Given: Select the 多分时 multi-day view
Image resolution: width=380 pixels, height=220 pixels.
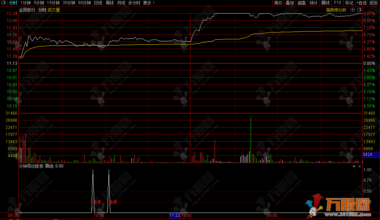Looking at the screenshot, I should click(134, 3).
